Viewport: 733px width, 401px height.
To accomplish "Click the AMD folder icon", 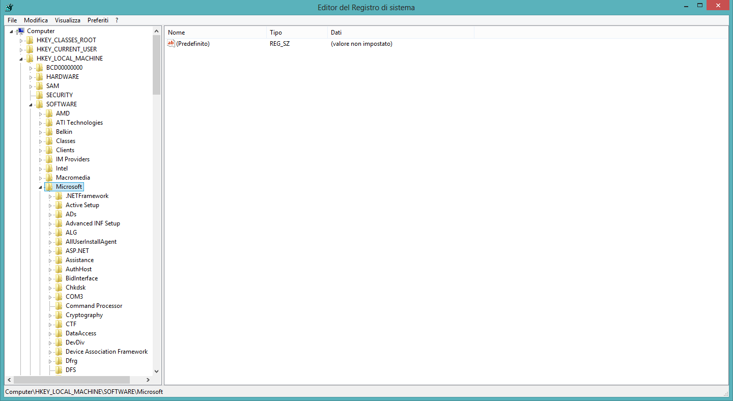I will [49, 113].
